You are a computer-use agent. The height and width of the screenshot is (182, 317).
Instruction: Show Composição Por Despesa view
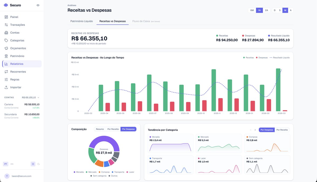pos(128,129)
